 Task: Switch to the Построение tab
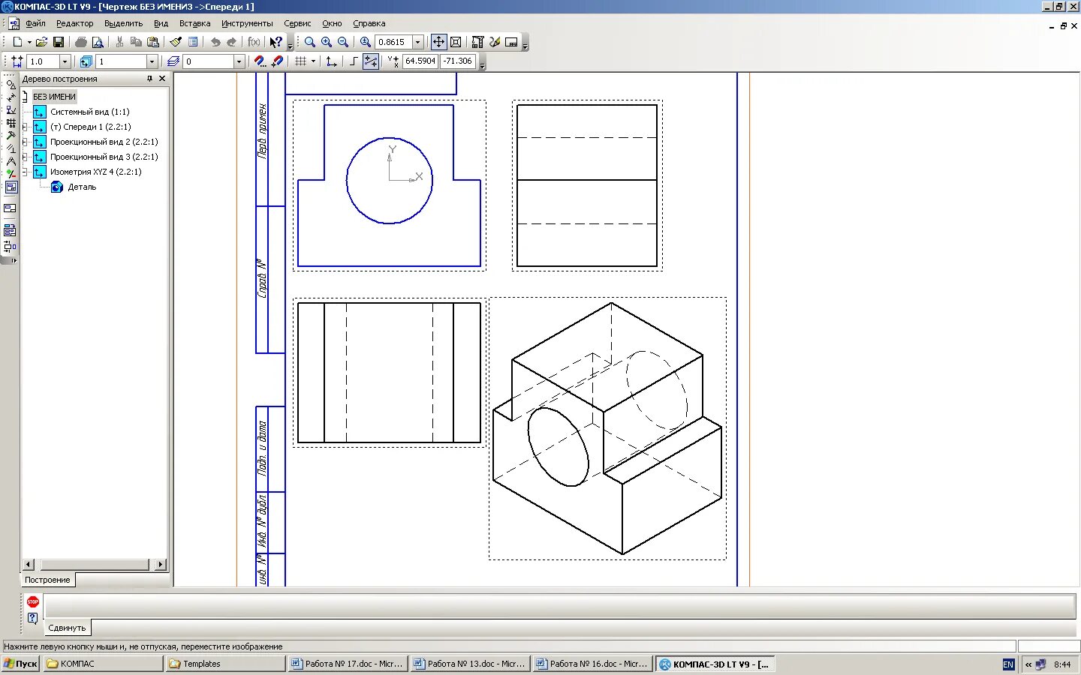point(47,580)
